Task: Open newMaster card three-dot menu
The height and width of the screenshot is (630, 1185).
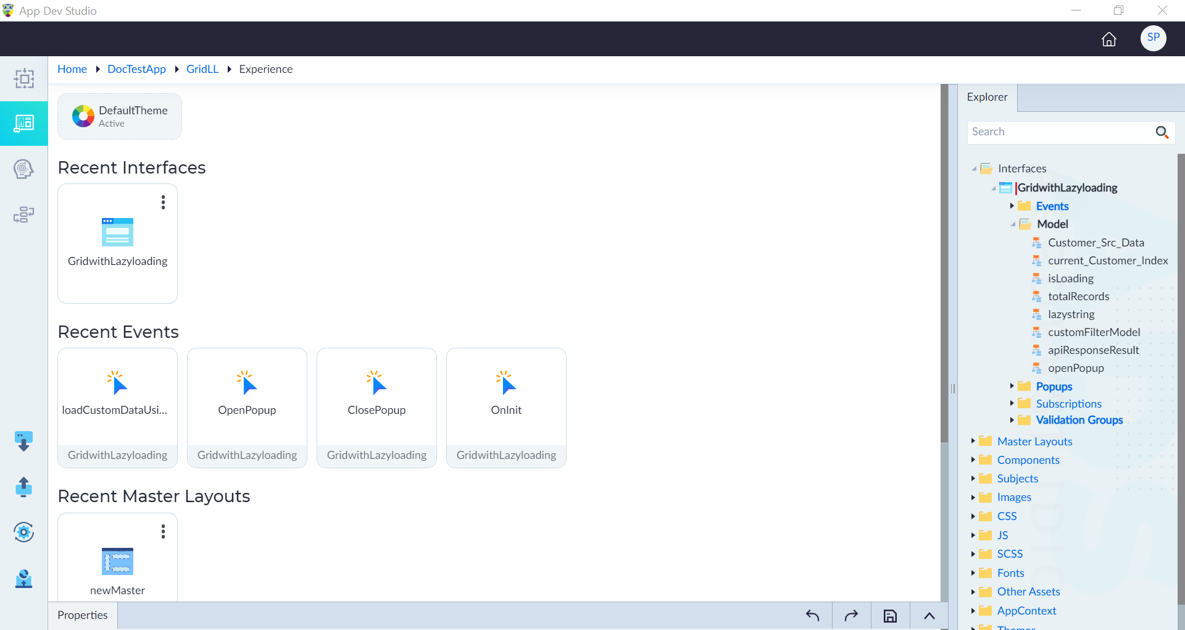Action: (x=163, y=532)
